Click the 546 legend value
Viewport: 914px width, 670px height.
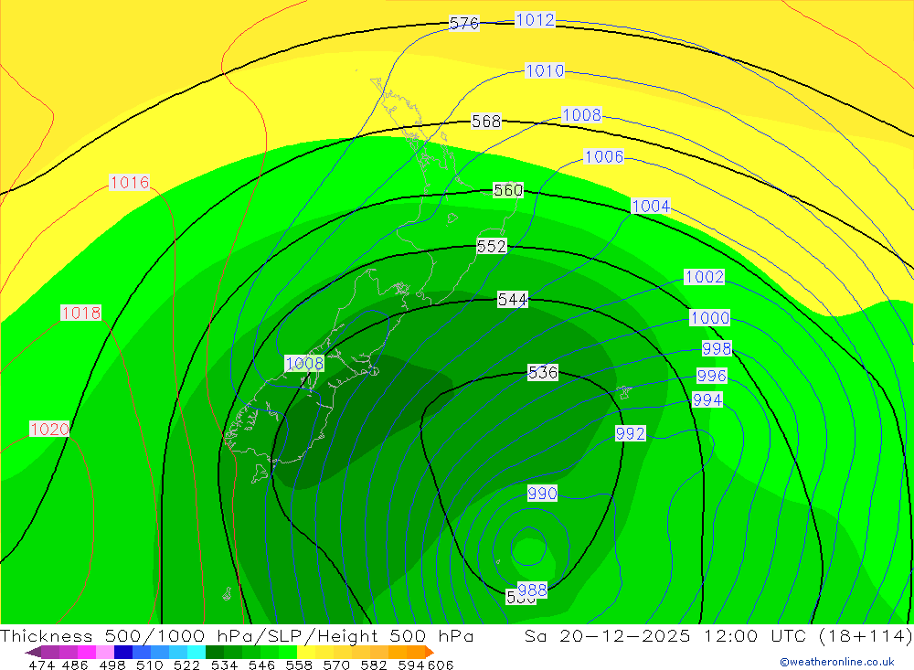(x=261, y=665)
